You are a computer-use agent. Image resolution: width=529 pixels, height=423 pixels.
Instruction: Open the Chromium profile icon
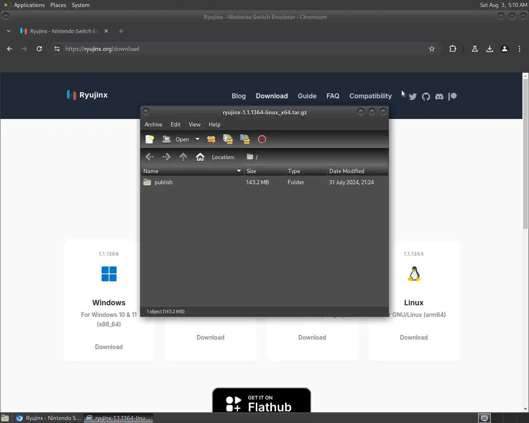(505, 49)
